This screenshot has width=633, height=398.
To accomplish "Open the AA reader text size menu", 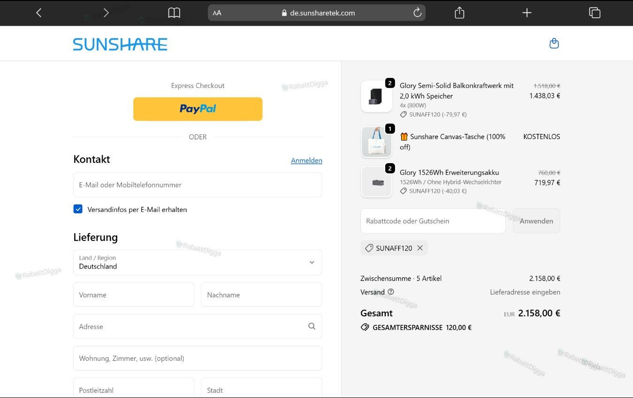I will [217, 13].
